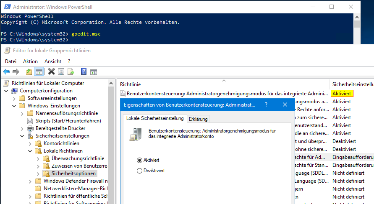Click the Forward arrow toolbar icon
This screenshot has height=204, width=374.
16,72
